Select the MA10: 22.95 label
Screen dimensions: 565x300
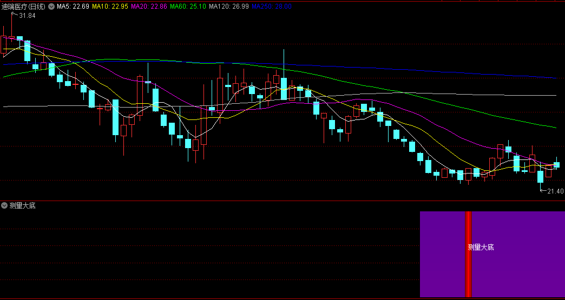point(110,6)
